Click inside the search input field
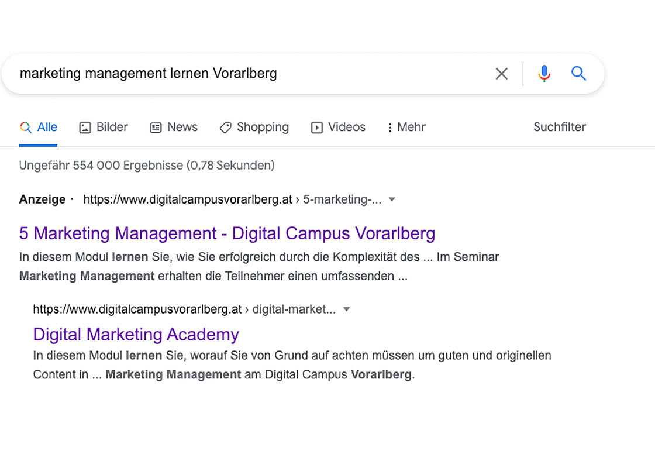Image resolution: width=655 pixels, height=468 pixels. tap(234, 73)
